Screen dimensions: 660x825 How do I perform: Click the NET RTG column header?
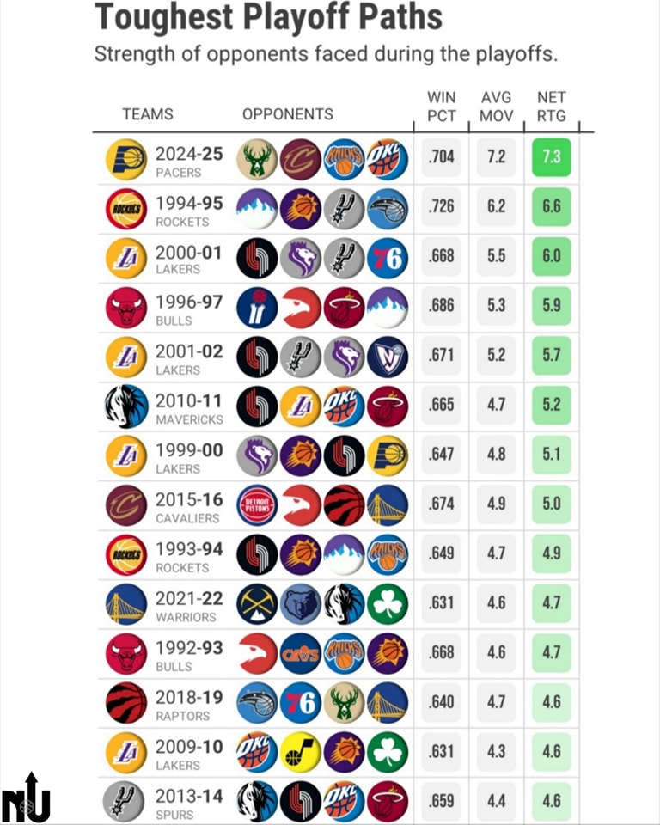point(551,107)
